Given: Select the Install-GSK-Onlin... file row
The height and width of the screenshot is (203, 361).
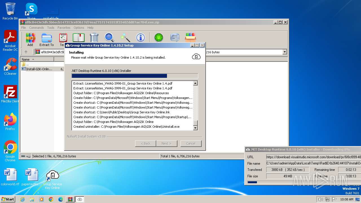Looking at the screenshot, I should [42, 69].
